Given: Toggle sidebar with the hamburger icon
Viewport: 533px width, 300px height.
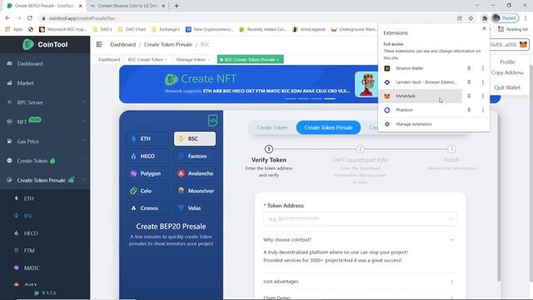Looking at the screenshot, I should click(x=99, y=44).
